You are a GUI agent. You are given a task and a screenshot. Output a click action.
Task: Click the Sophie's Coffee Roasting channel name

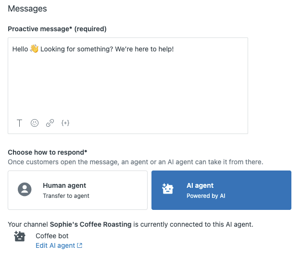90,224
